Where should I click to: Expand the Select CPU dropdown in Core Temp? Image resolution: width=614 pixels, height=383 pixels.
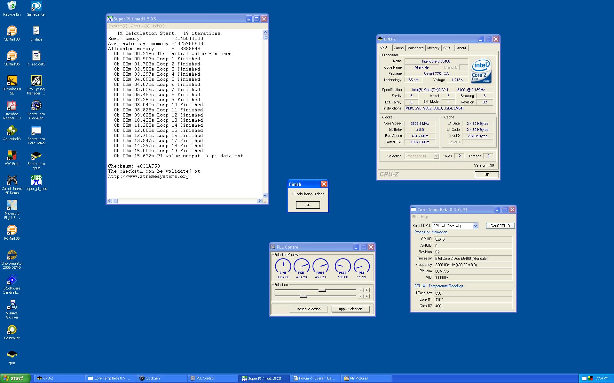tap(475, 226)
